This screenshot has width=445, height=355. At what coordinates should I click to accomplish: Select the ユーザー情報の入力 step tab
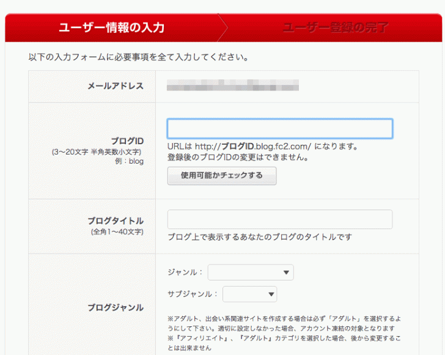pyautogui.click(x=111, y=27)
